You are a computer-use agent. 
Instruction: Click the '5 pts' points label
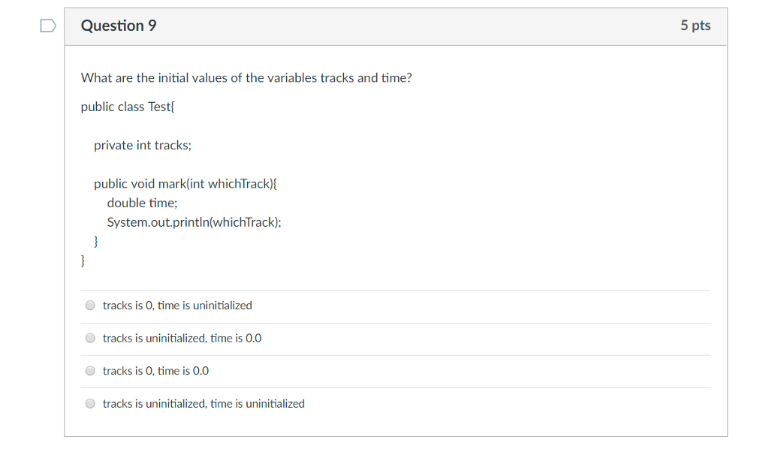point(695,26)
